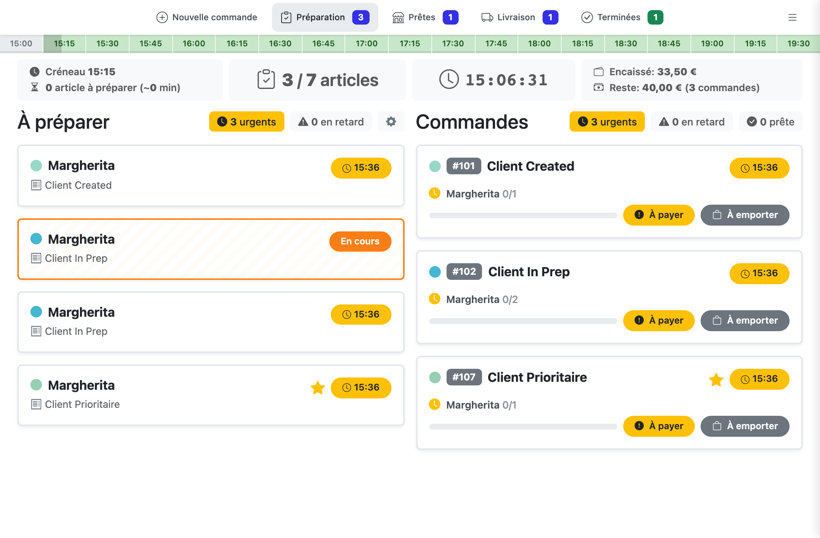Switch to the Préparation tab
The height and width of the screenshot is (538, 820).
pyautogui.click(x=325, y=17)
